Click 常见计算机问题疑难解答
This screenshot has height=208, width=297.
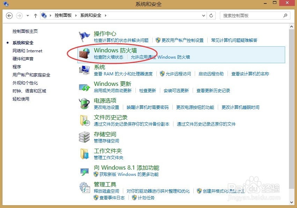point(234,40)
